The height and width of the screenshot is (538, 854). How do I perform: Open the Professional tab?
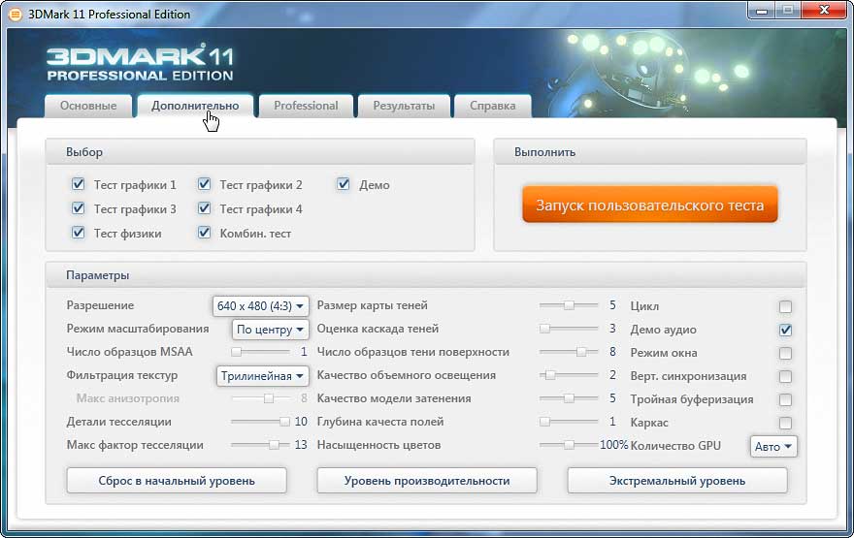point(306,106)
